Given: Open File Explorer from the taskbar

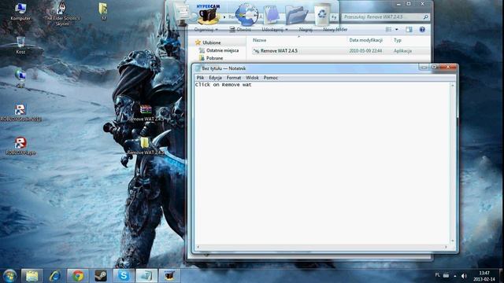Looking at the screenshot, I should click(x=31, y=276).
